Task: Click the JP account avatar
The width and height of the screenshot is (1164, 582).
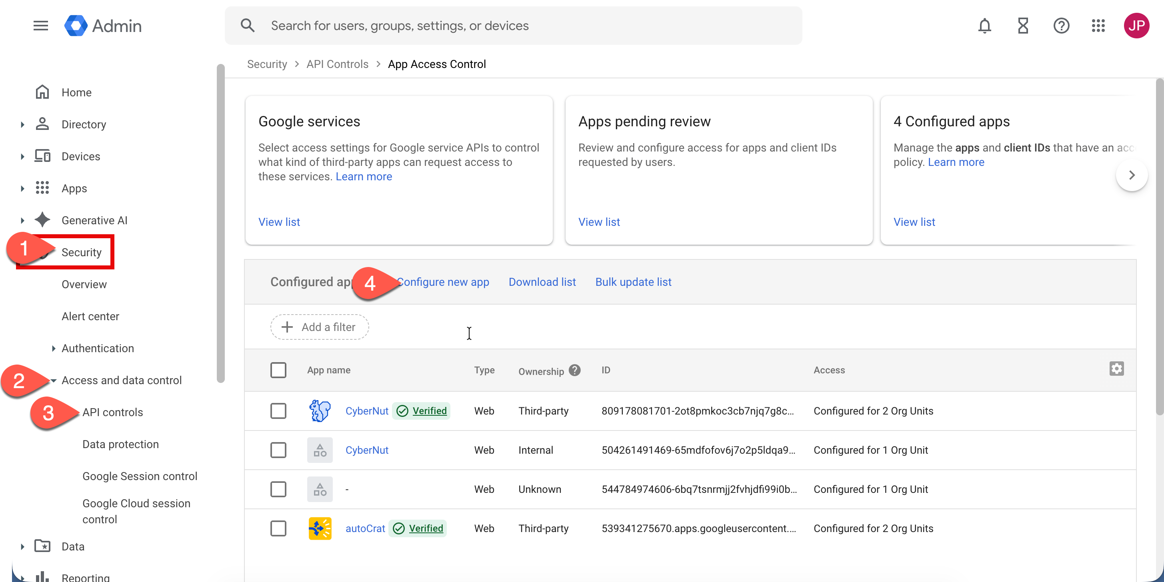Action: tap(1136, 26)
